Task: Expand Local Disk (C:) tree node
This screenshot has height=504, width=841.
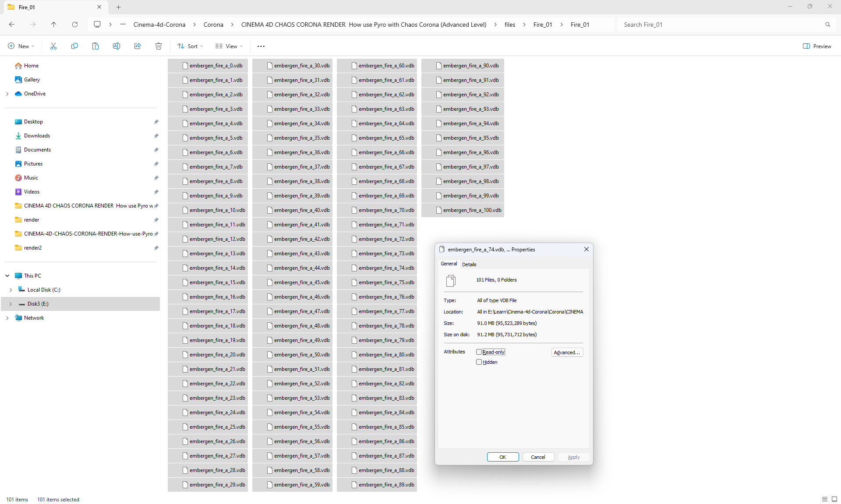Action: [x=11, y=290]
